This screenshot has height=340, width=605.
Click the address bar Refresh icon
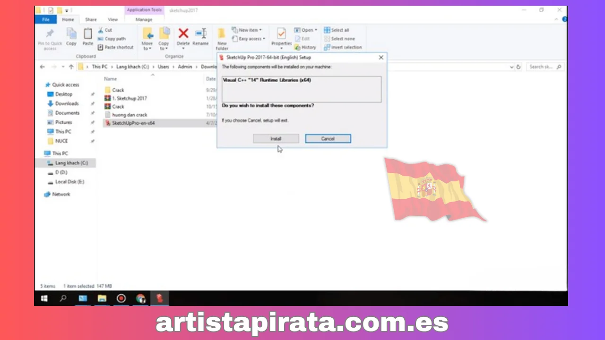(519, 67)
